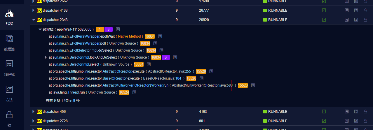Viewport: 373px width, 130px height.
Task: Open the 锁 page in the sidebar
Action: (x=9, y=119)
